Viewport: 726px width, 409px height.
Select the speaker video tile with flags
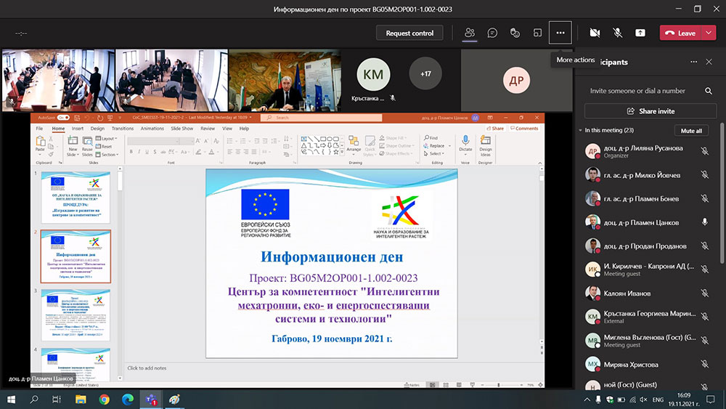(x=285, y=80)
